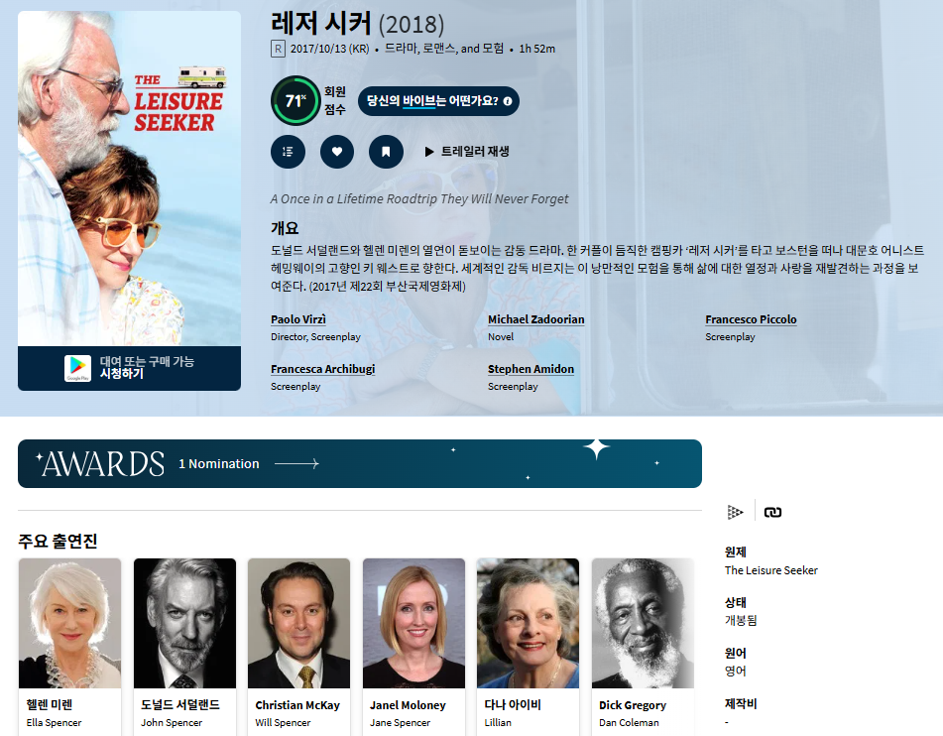Open the 당신의 바이브는 어떤가요 button
The height and width of the screenshot is (736, 943).
(x=438, y=101)
